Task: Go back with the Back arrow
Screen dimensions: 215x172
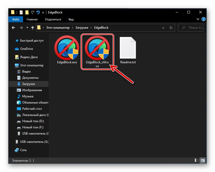Action: (13, 28)
